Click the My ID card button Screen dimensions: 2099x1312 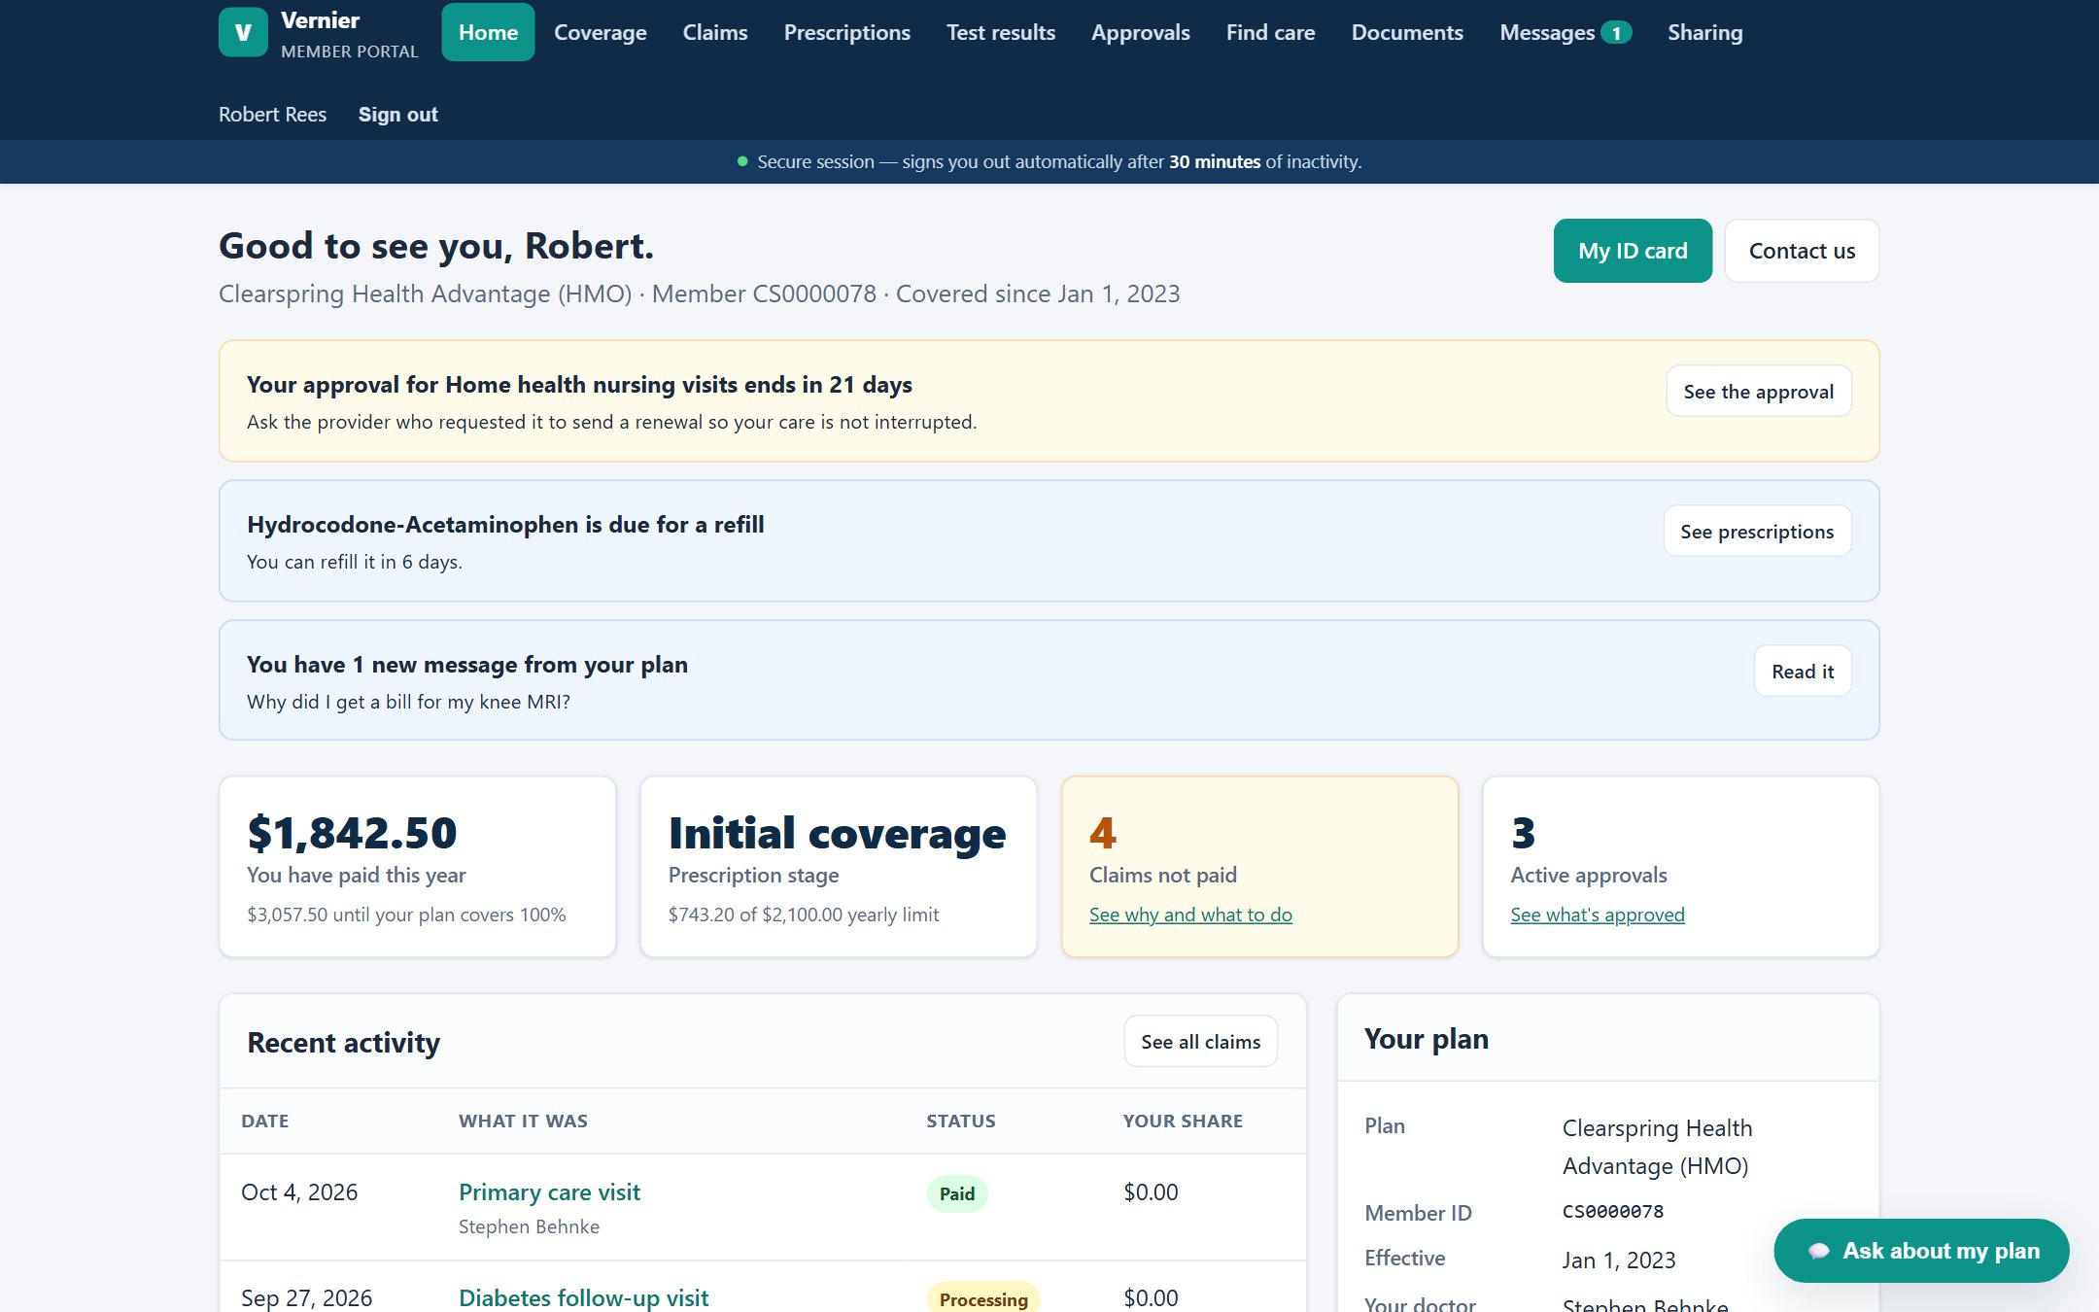pyautogui.click(x=1633, y=251)
